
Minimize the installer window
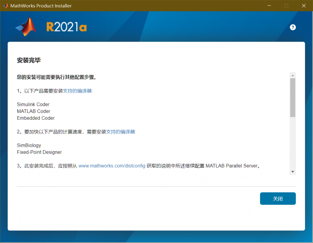(269, 6)
